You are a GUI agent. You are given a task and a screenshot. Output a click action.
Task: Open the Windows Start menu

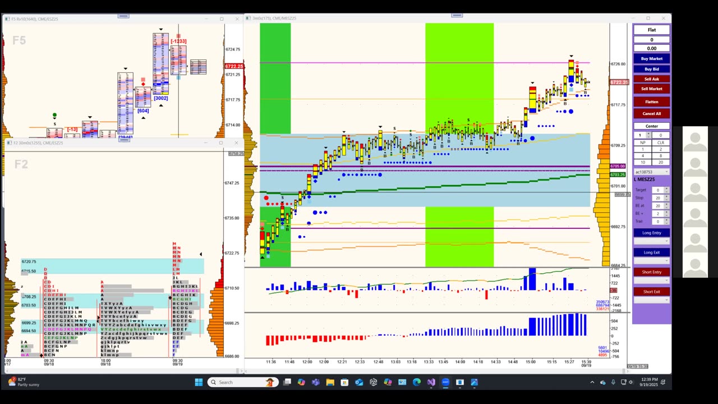[199, 382]
